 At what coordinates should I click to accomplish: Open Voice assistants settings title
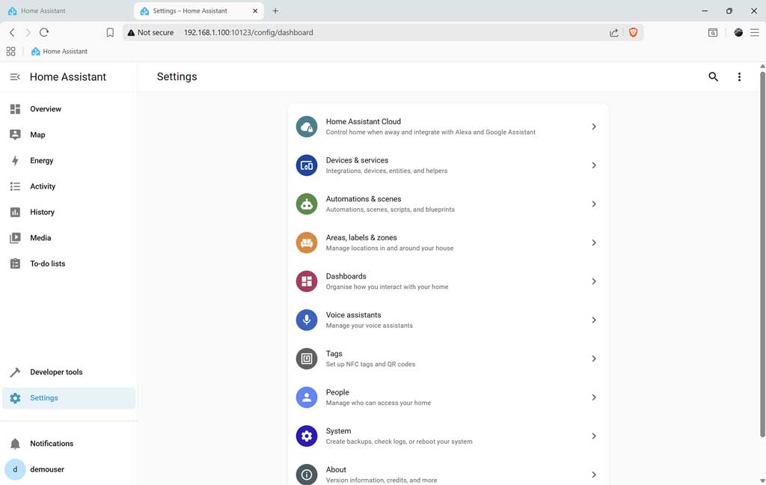pos(353,315)
